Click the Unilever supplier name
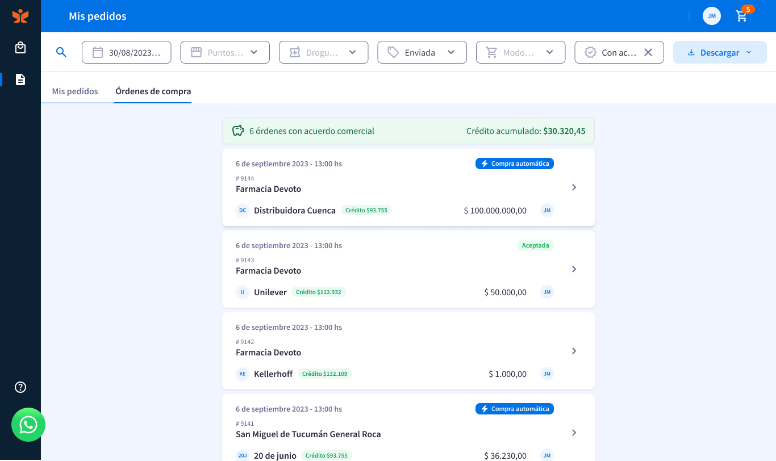Viewport: 776px width, 461px height. [x=270, y=292]
